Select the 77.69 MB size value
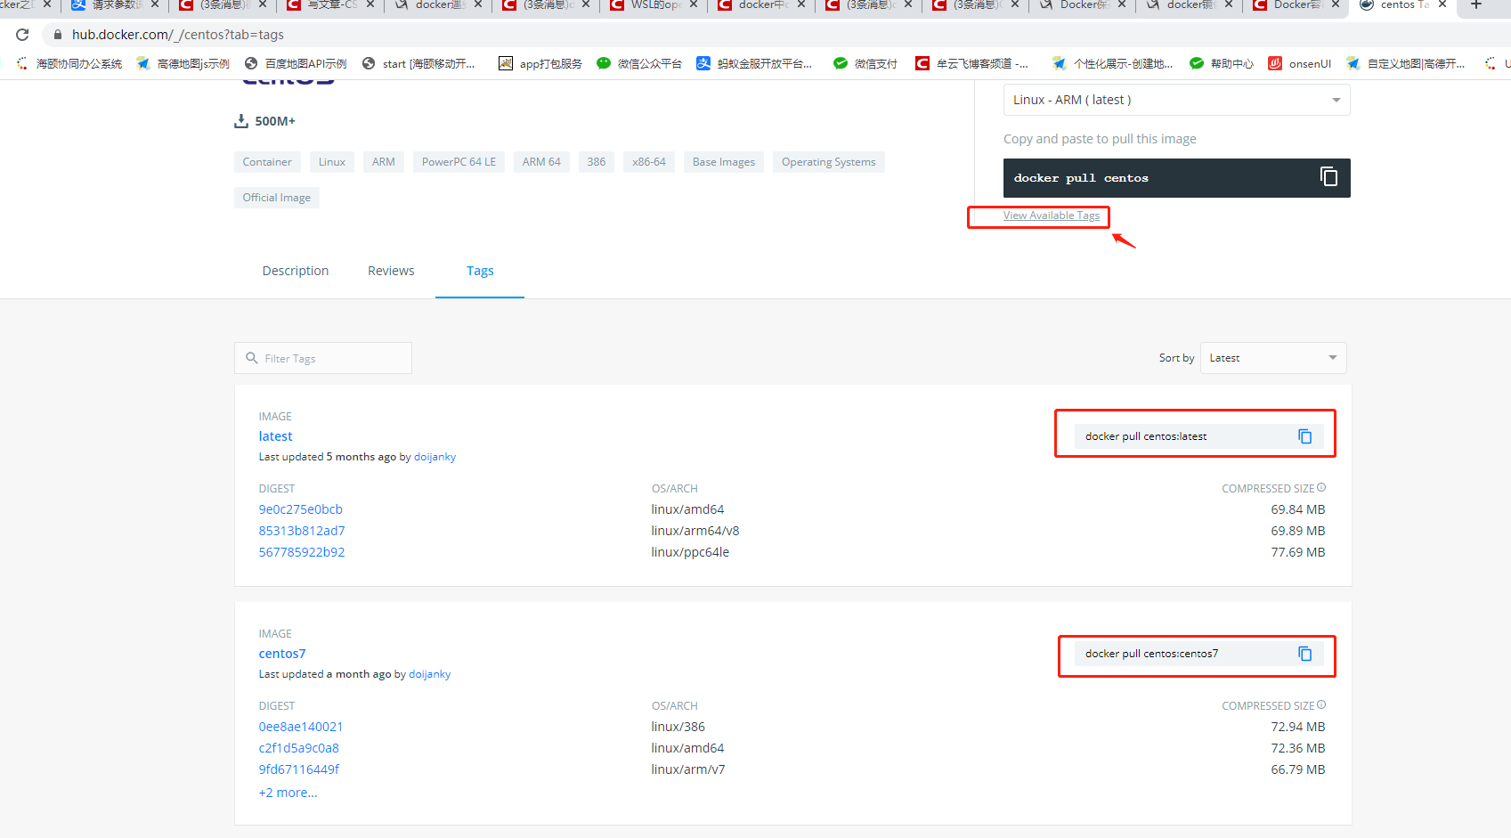 1298,552
